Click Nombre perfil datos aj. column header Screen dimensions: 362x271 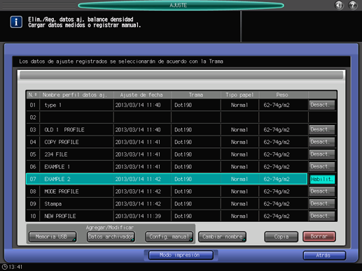tap(76, 95)
